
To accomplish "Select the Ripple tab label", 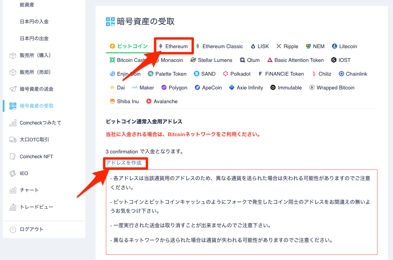I will tap(291, 46).
